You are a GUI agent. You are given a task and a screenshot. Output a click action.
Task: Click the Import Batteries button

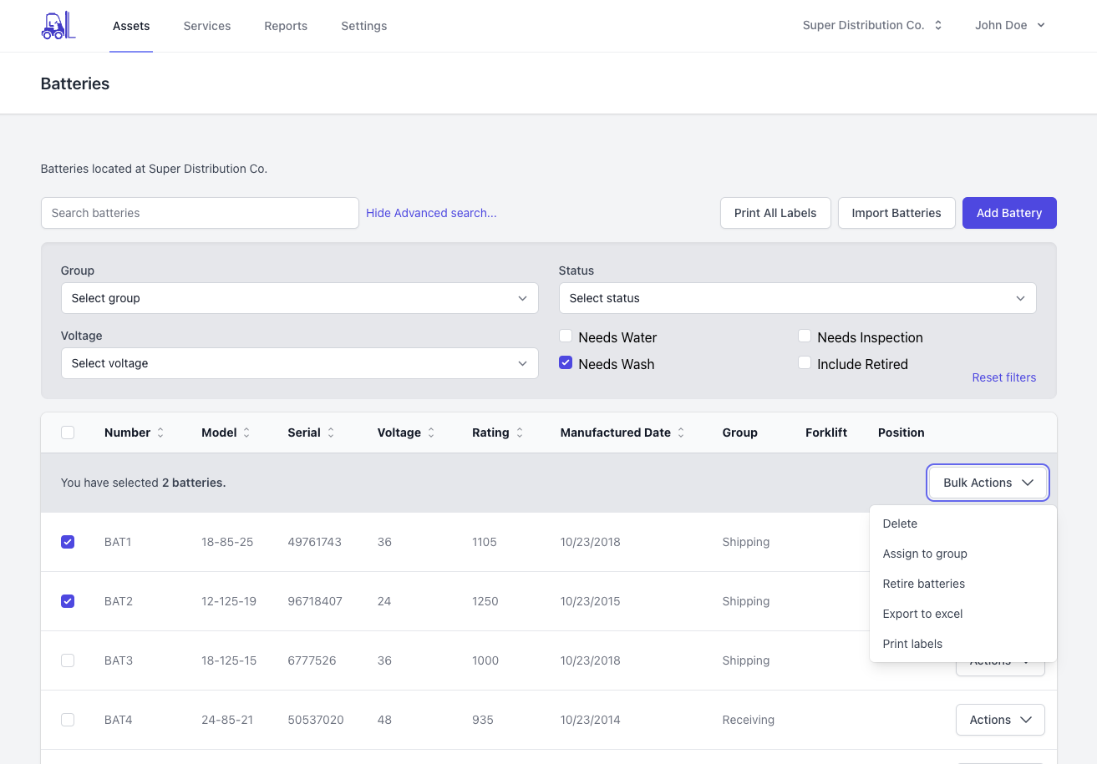click(896, 213)
